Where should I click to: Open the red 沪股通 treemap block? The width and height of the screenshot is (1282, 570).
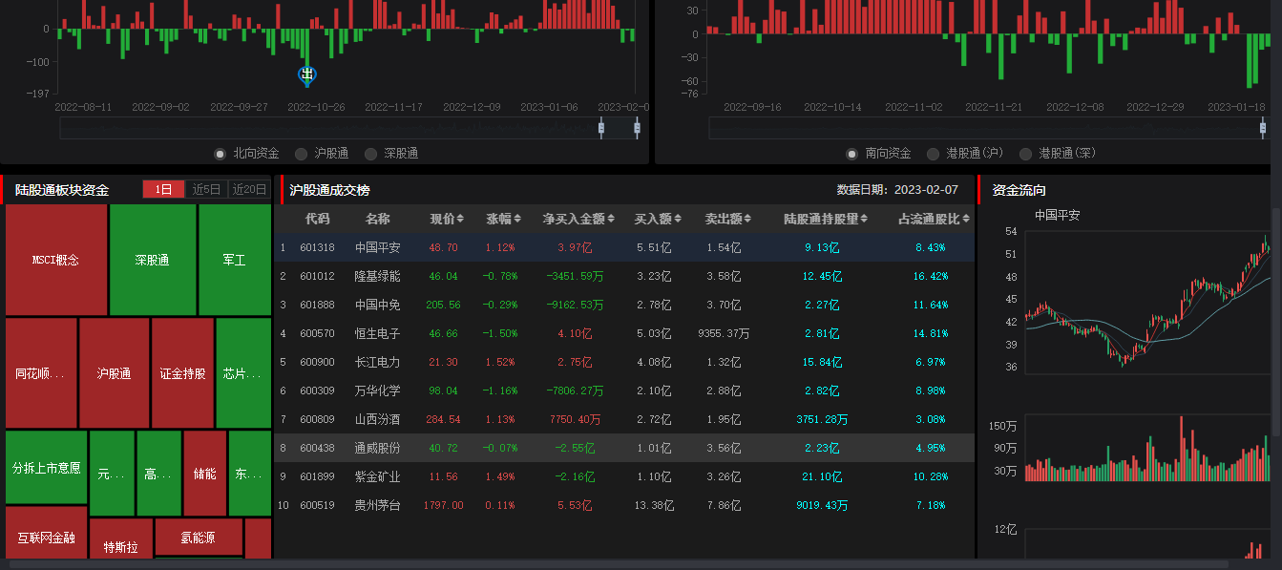(x=115, y=373)
